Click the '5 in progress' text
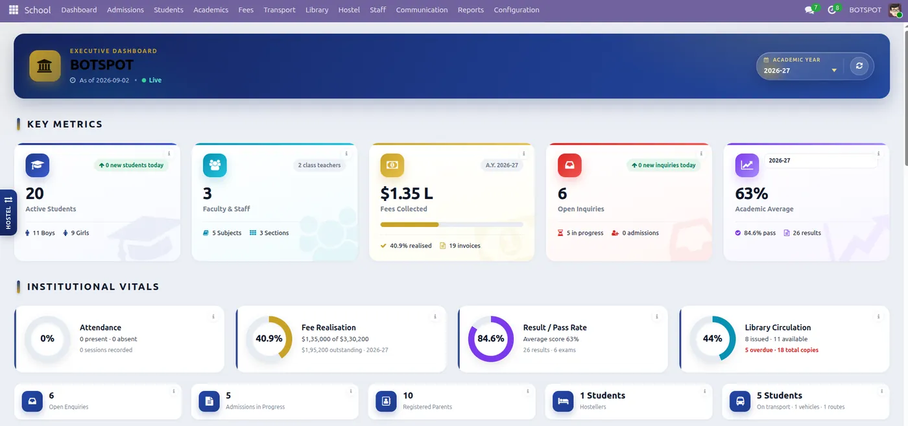 585,233
